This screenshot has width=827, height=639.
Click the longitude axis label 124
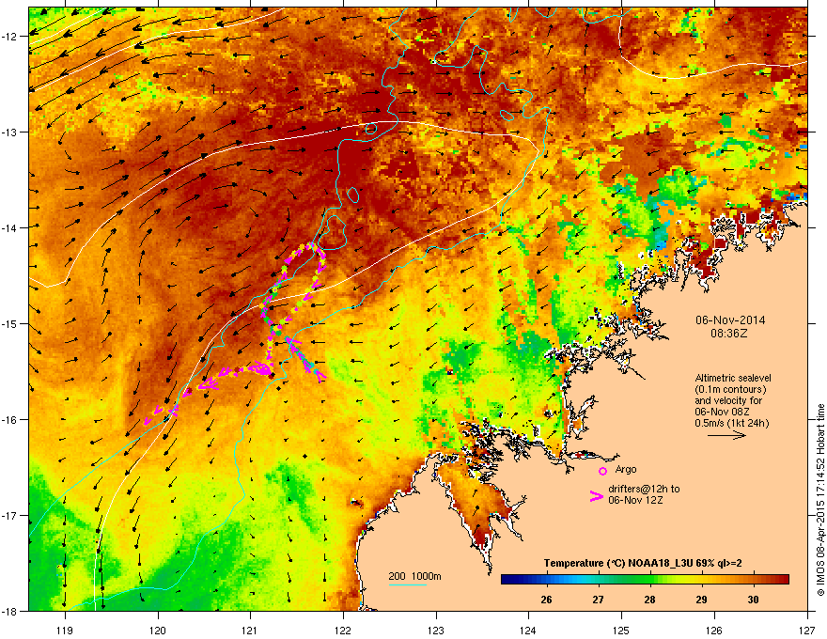tap(528, 630)
